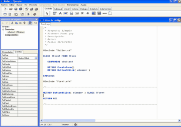
Task: Click the OnShow event value field
Action: [x=28, y=115]
